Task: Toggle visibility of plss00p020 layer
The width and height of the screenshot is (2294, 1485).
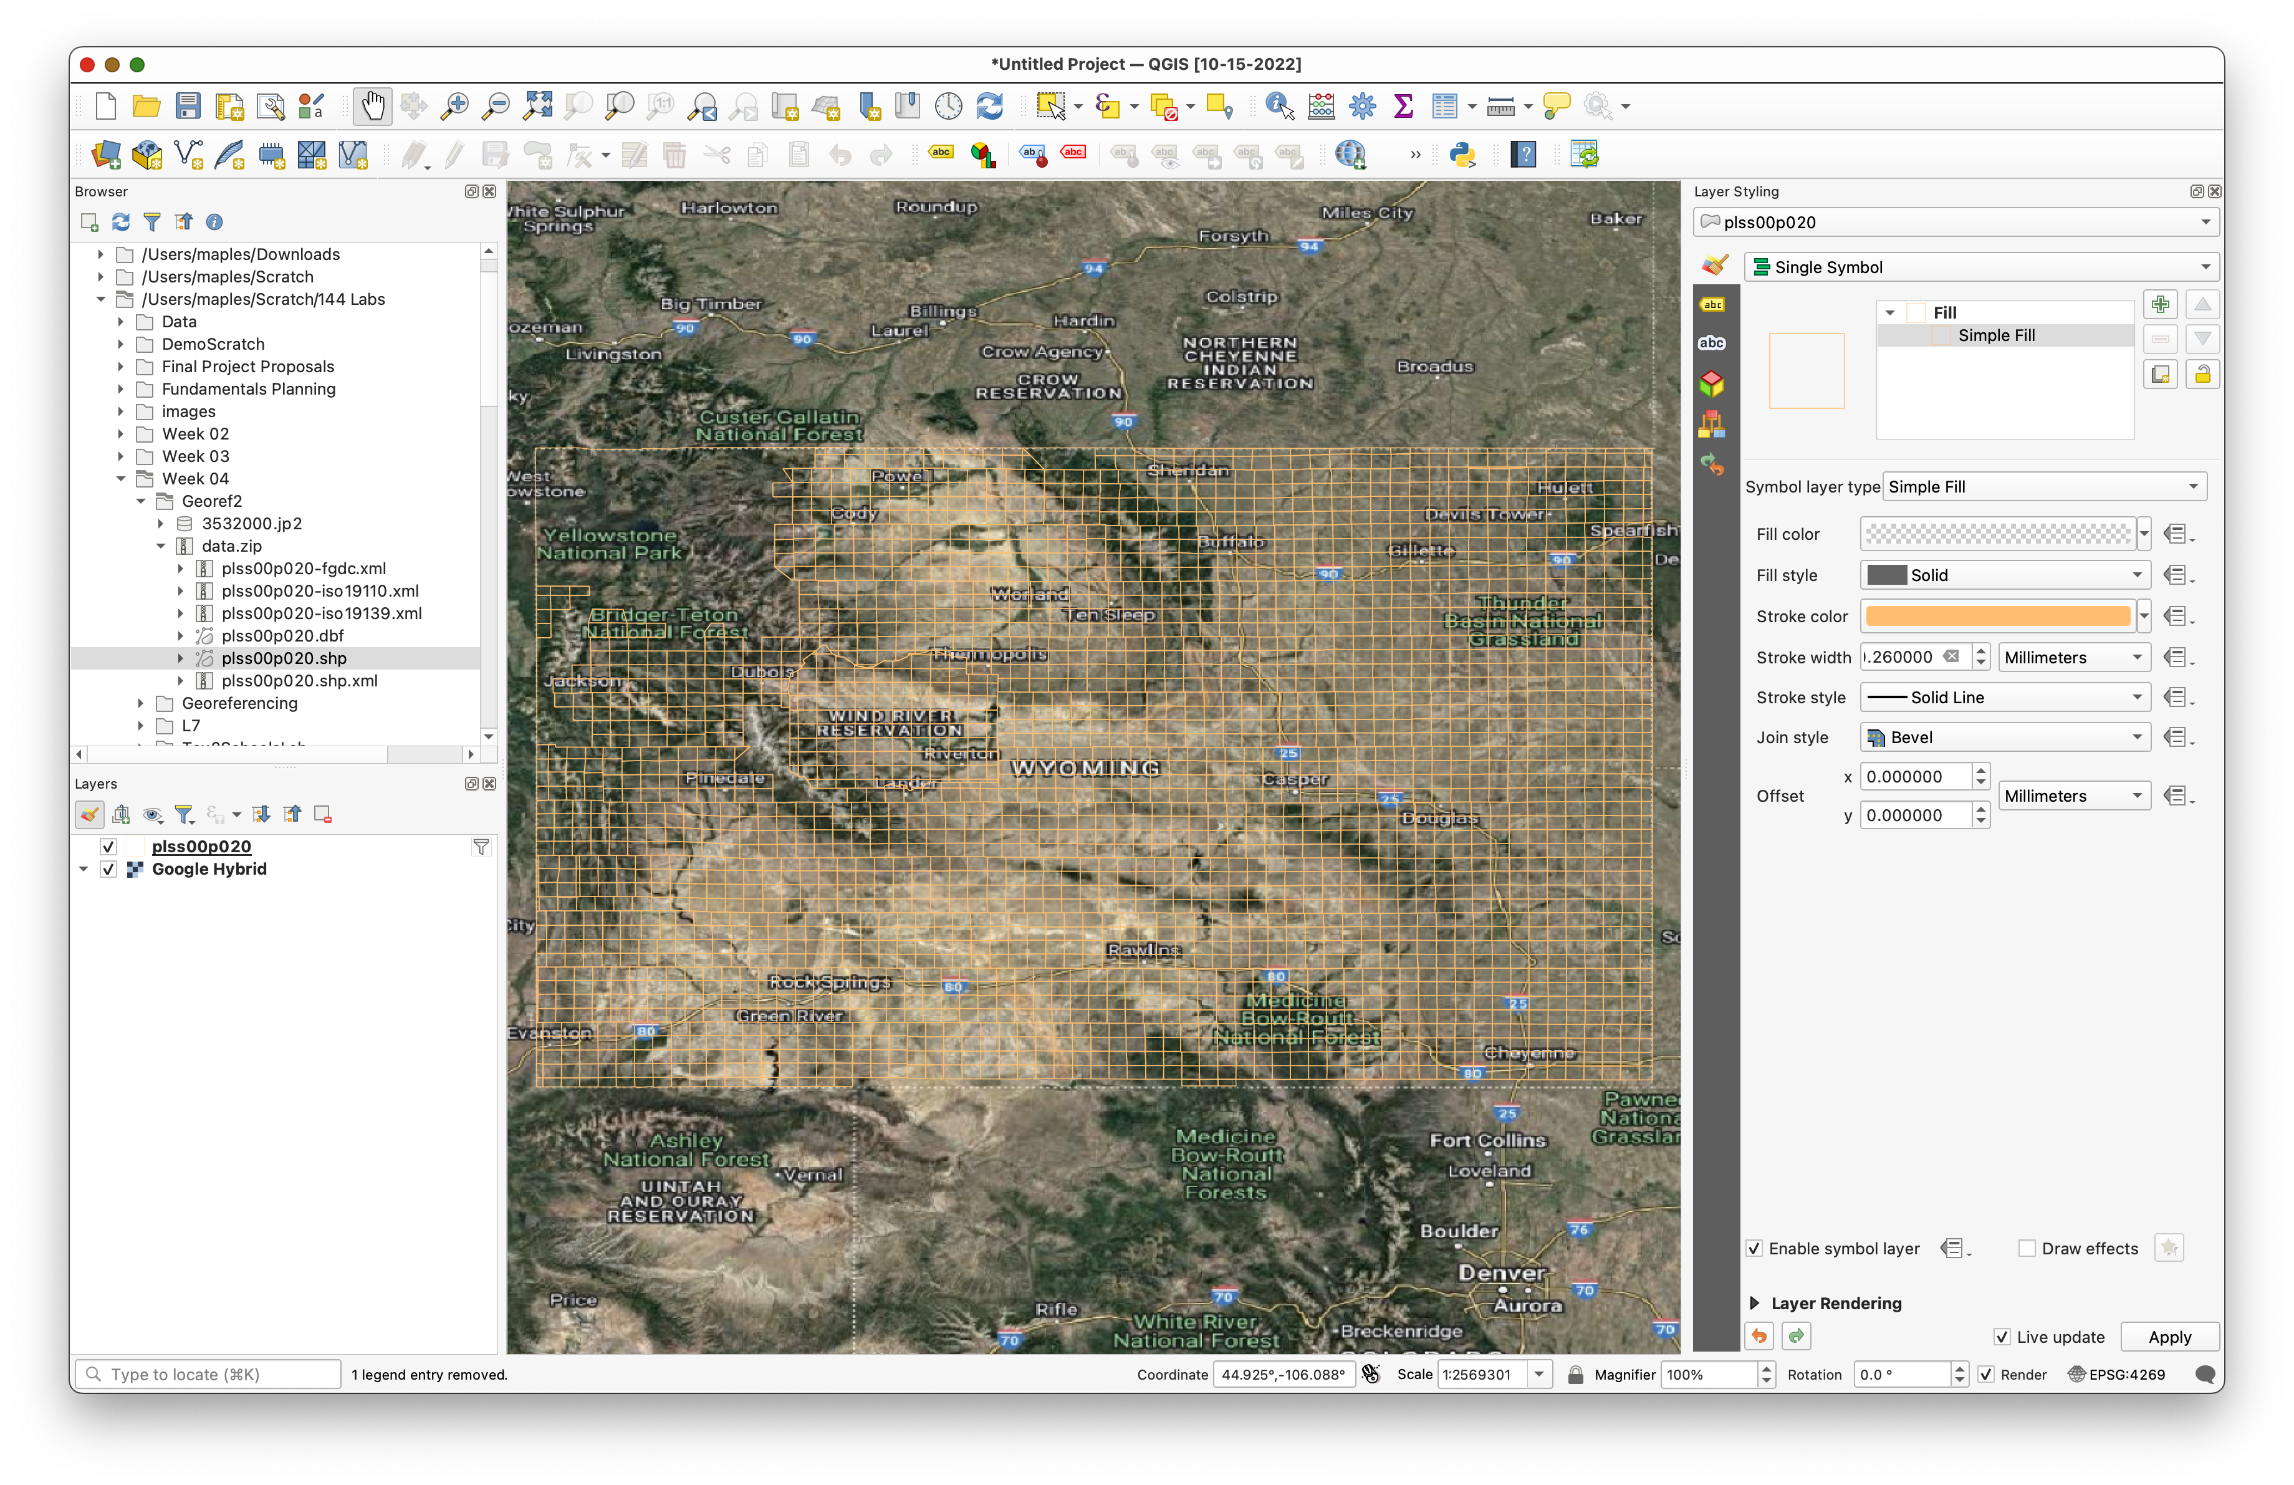Action: [x=109, y=847]
